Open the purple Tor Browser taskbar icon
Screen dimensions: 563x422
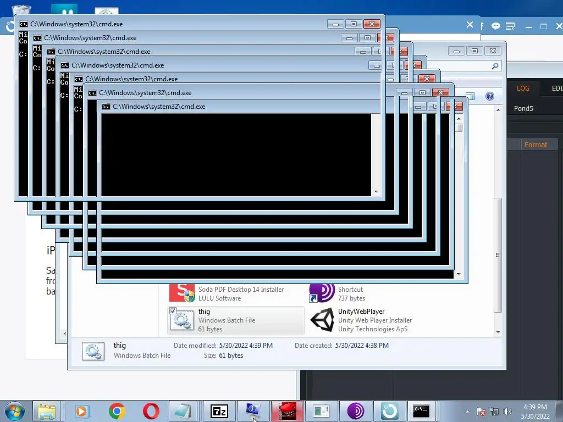point(356,411)
